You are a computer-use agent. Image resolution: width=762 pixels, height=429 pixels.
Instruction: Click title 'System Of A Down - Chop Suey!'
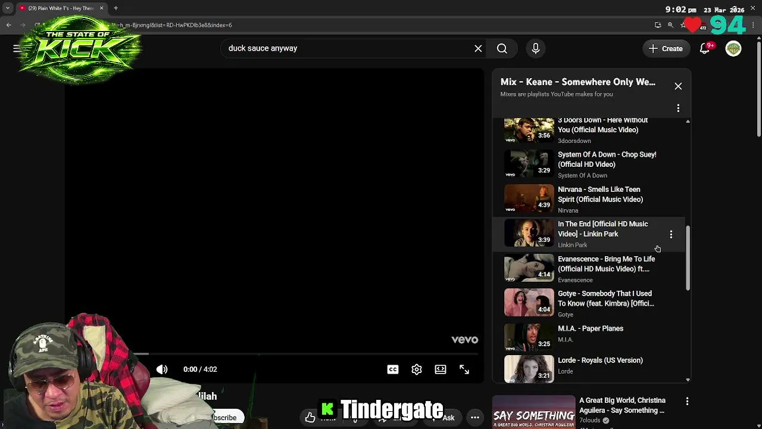click(x=607, y=160)
